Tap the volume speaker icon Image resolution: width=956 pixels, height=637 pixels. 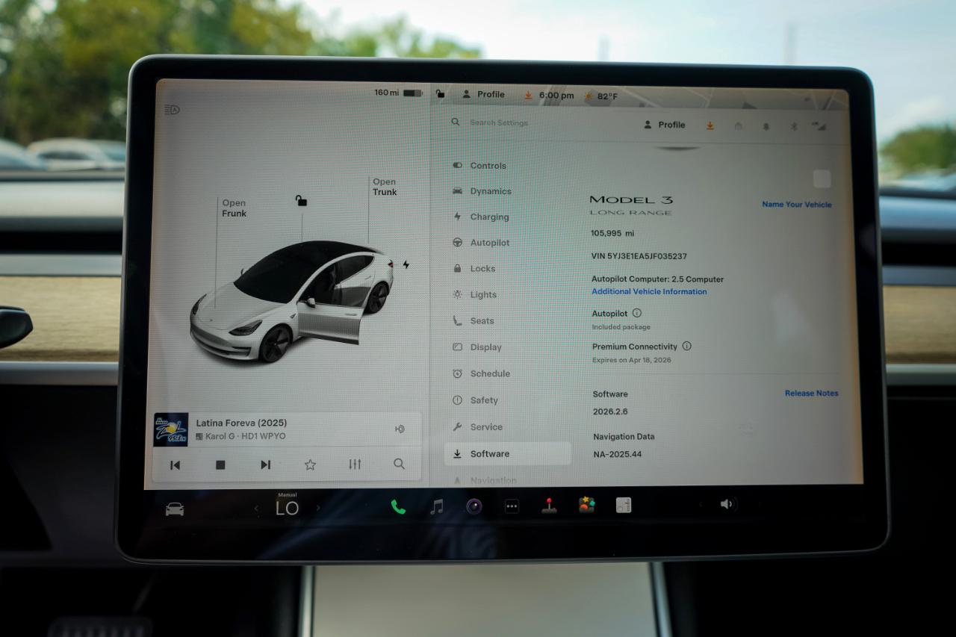coord(726,504)
